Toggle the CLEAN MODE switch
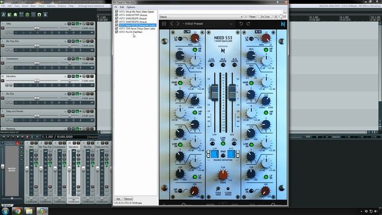This screenshot has width=382, height=215. coord(228,189)
